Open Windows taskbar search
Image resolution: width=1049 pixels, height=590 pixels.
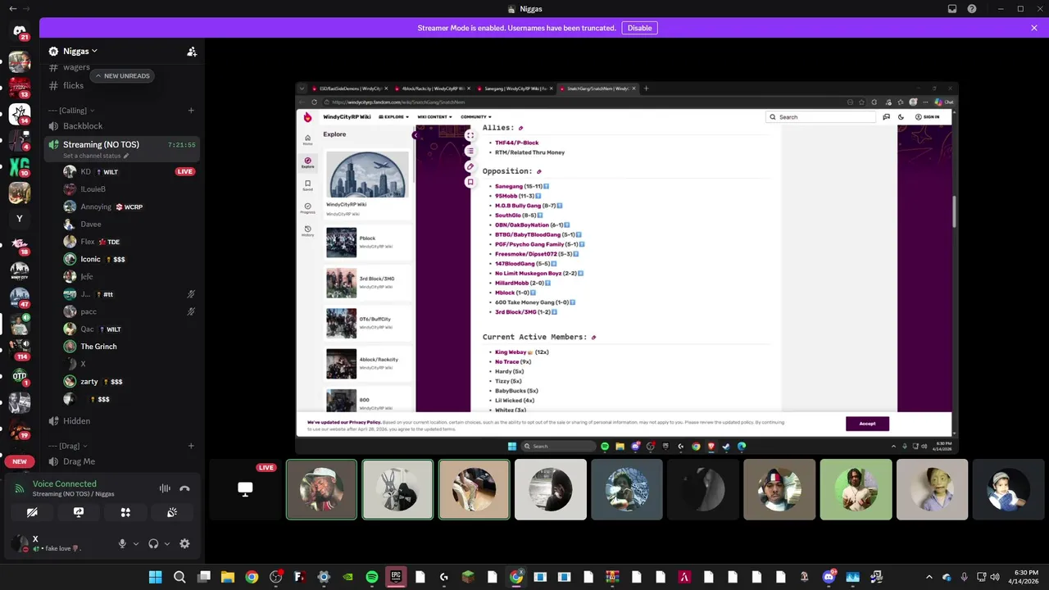click(179, 577)
